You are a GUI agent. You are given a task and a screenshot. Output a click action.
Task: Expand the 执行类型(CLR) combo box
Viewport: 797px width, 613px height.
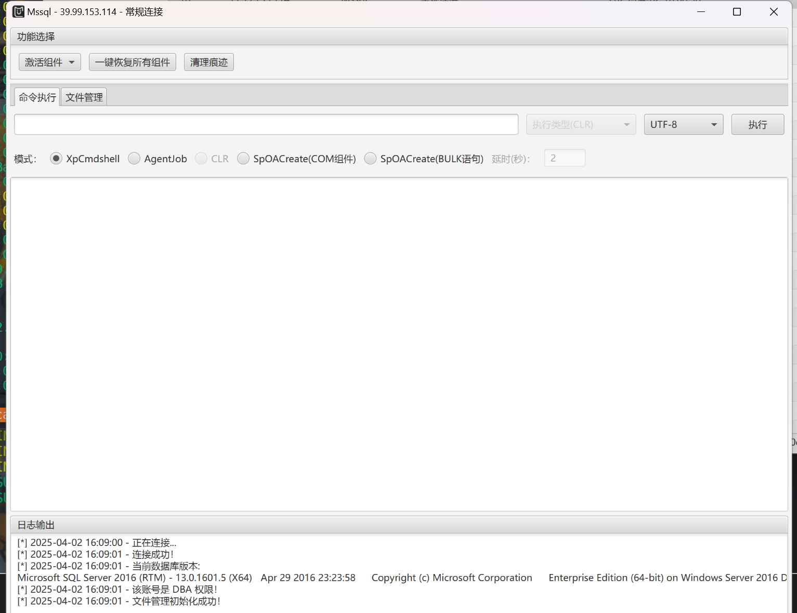[x=581, y=125]
